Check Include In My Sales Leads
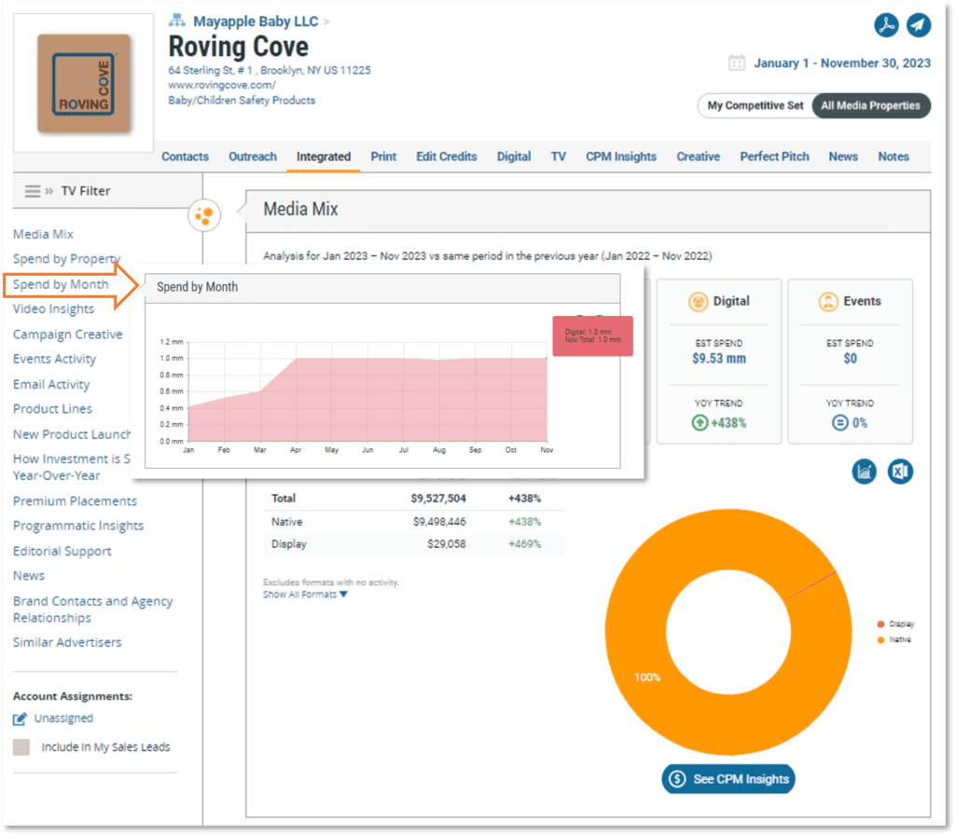Image resolution: width=955 pixels, height=835 pixels. tap(21, 746)
